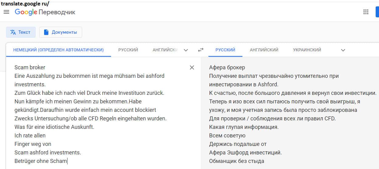Image resolution: width=379 pixels, height=169 pixels.
Task: Expand target language list chevron
Action: point(343,50)
